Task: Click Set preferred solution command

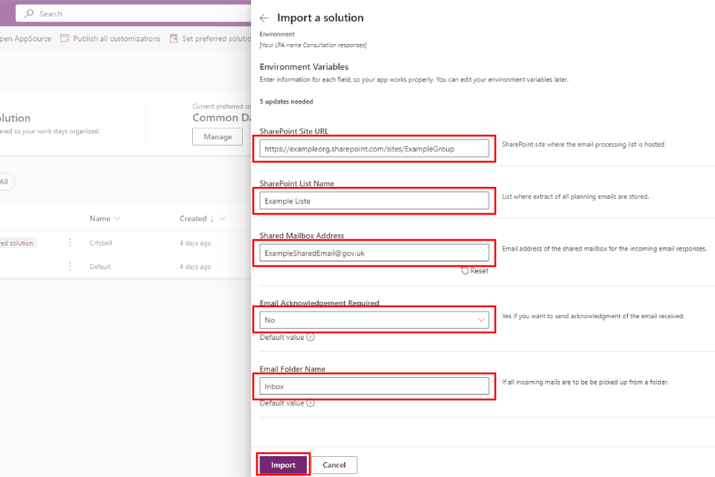Action: click(216, 39)
